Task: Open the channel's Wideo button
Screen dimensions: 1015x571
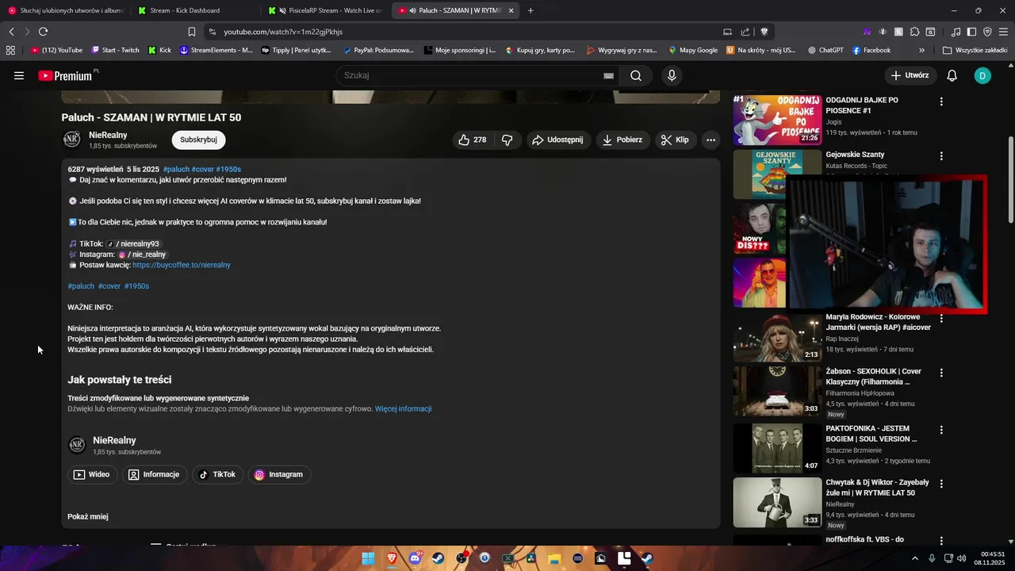Action: point(92,474)
